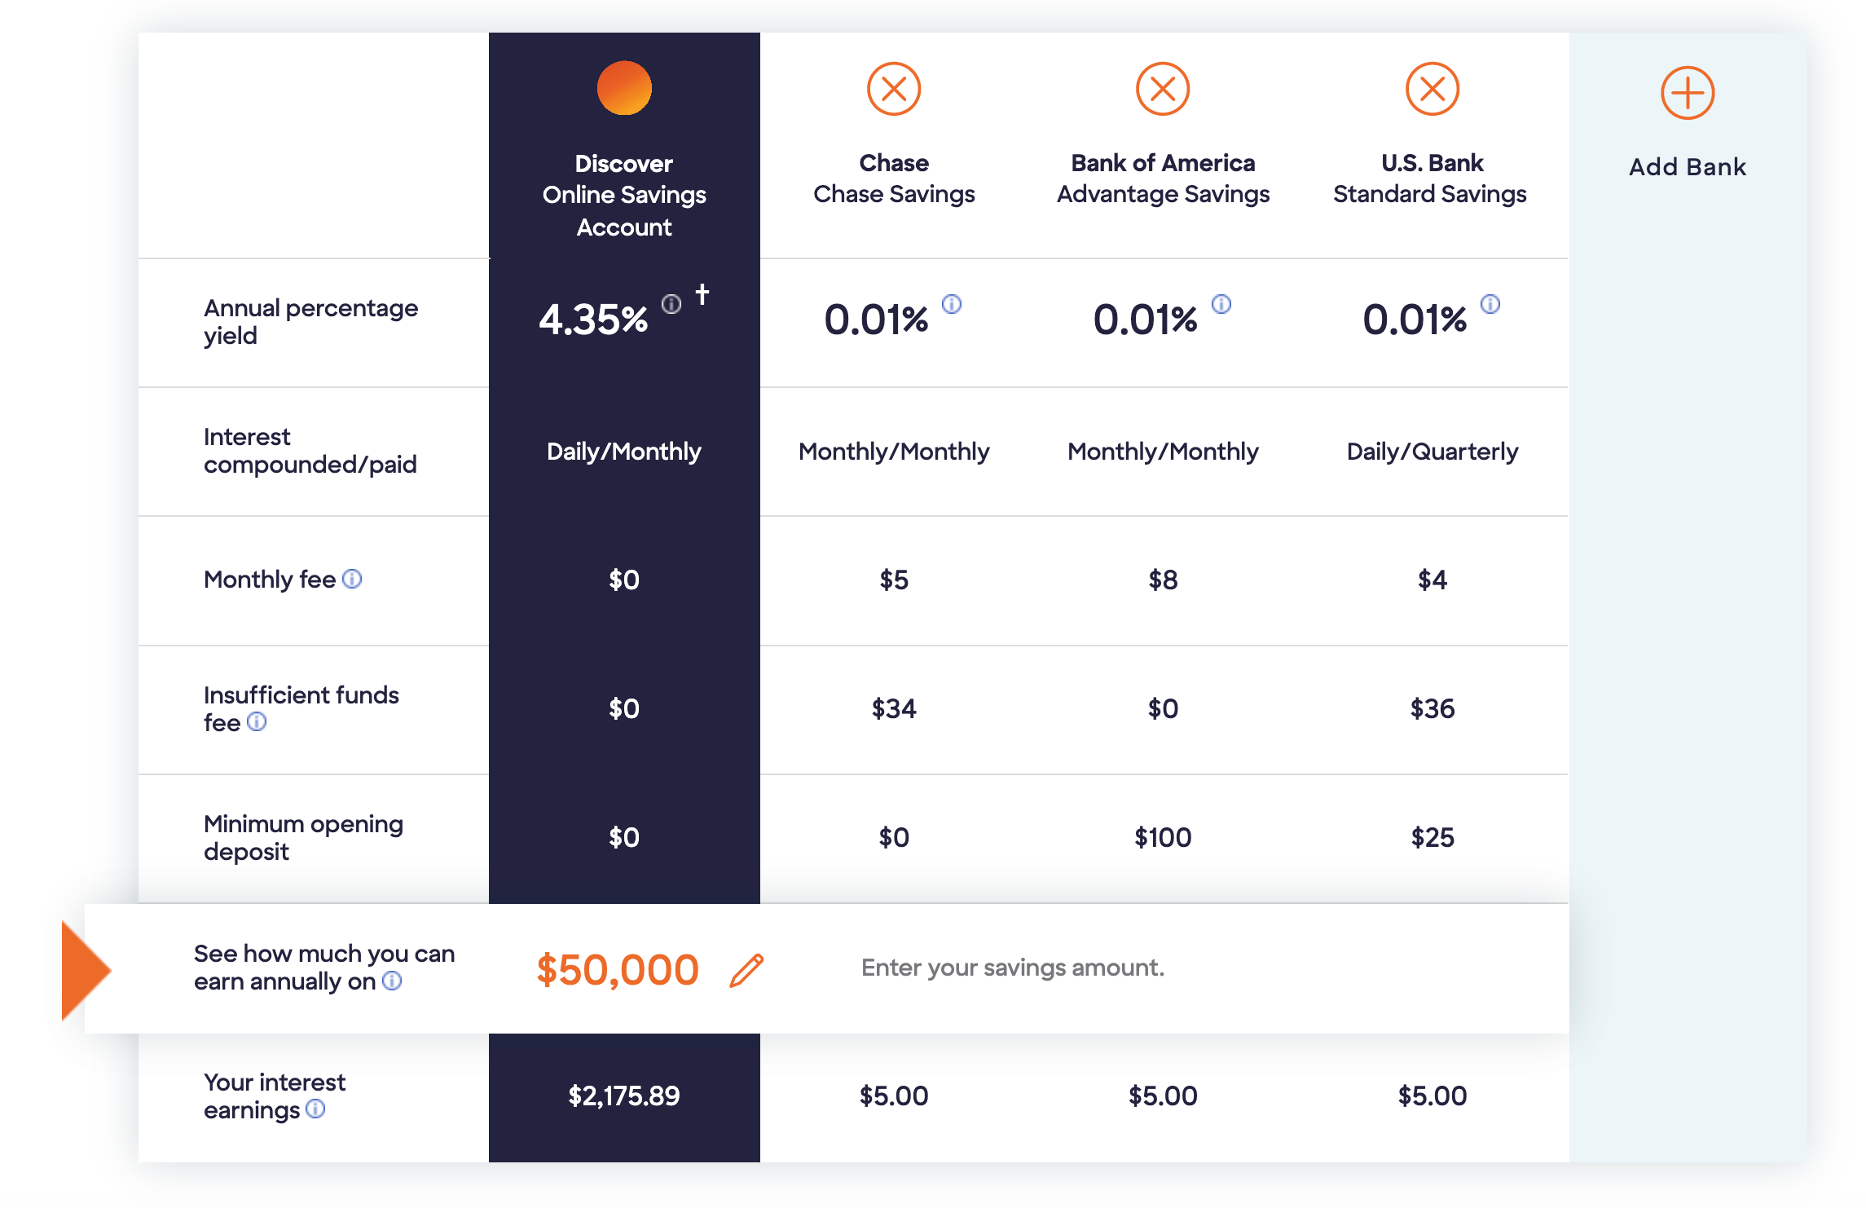Select the Discover Online Savings Account heading
The width and height of the screenshot is (1866, 1208).
coord(624,195)
